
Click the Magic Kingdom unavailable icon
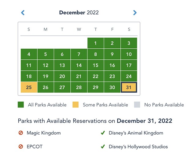coord(21,133)
